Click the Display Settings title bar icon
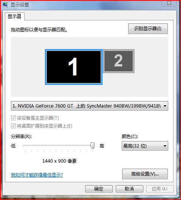This screenshot has height=200, width=181. click(x=5, y=5)
